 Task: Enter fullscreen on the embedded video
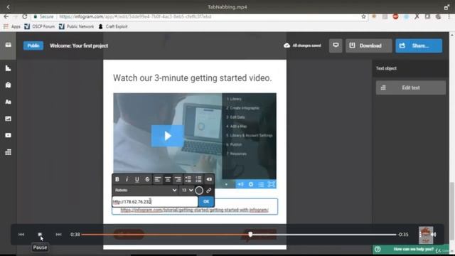pos(272,184)
